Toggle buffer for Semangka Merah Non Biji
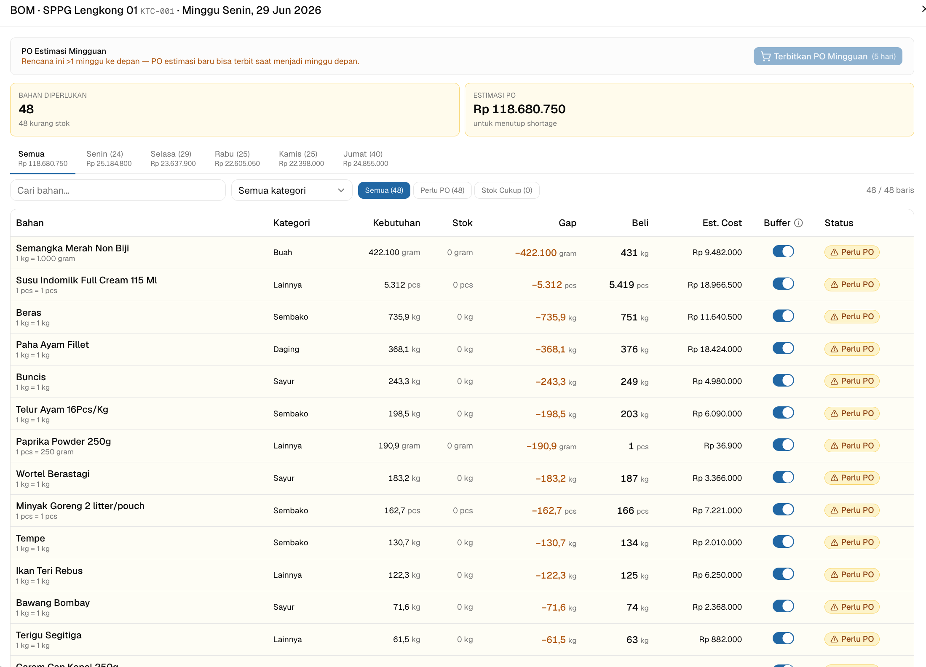Viewport: 926px width, 667px height. (783, 251)
